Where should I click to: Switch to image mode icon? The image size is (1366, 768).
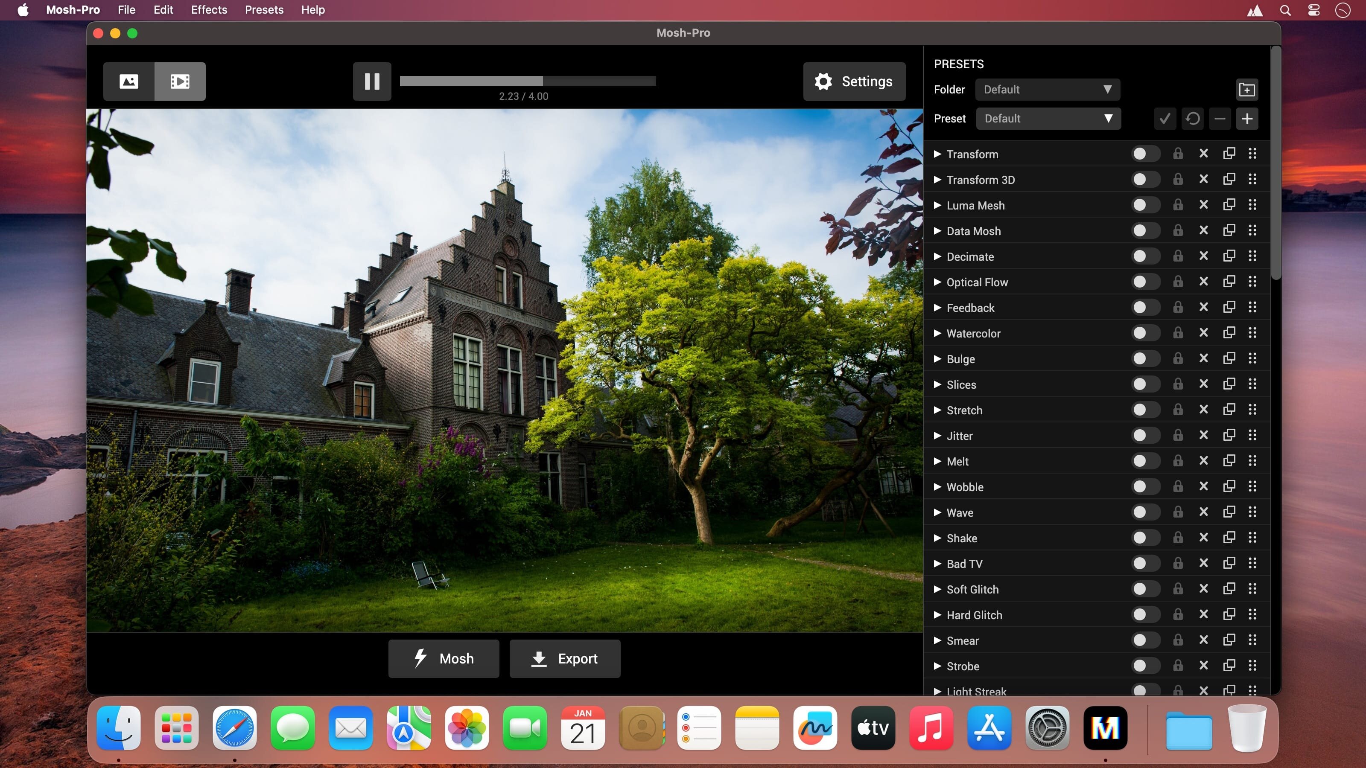tap(129, 81)
